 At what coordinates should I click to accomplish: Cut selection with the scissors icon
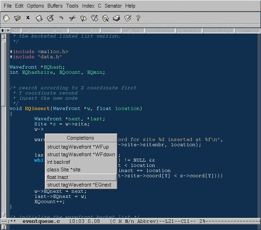click(x=72, y=18)
